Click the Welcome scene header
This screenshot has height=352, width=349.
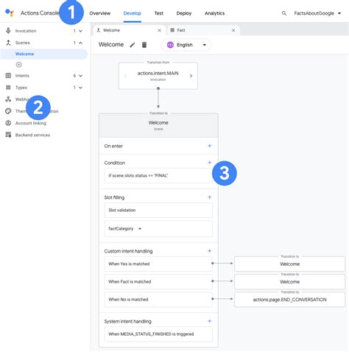coord(158,125)
